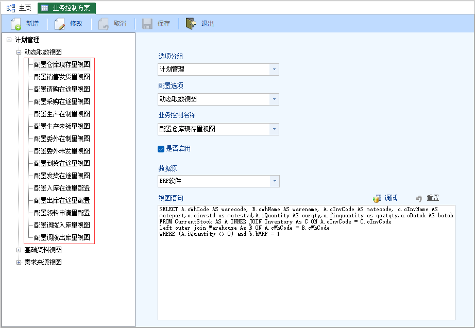This screenshot has height=328, width=475.
Task: Open the 配置选项 dropdown arrow
Action: tap(274, 99)
